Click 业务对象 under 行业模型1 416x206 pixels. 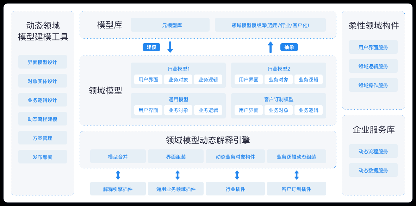click(178, 79)
